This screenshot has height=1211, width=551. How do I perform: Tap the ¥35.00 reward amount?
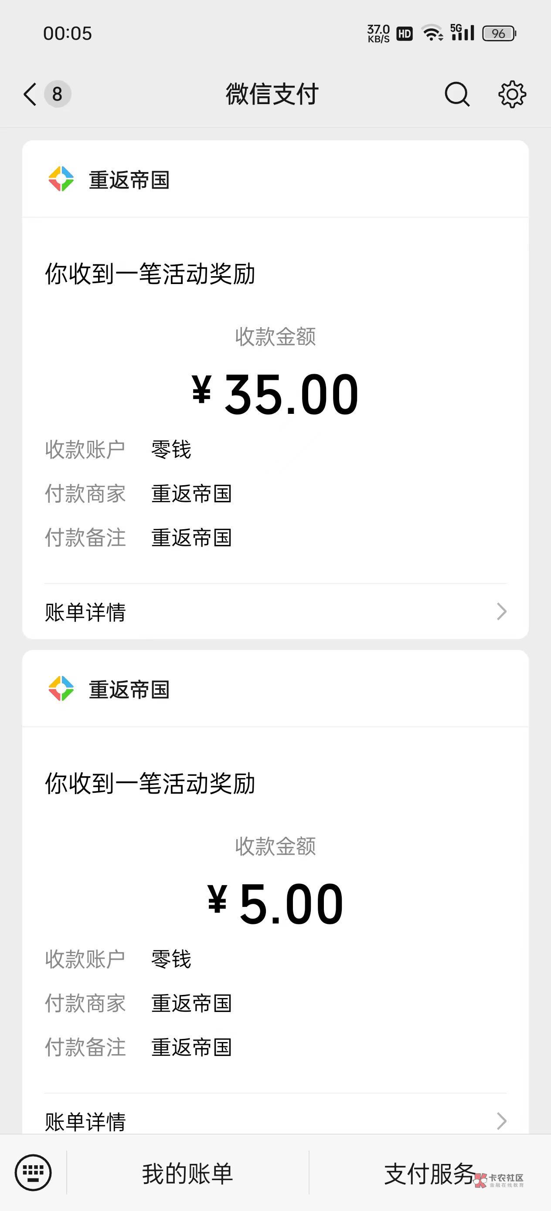(x=275, y=394)
